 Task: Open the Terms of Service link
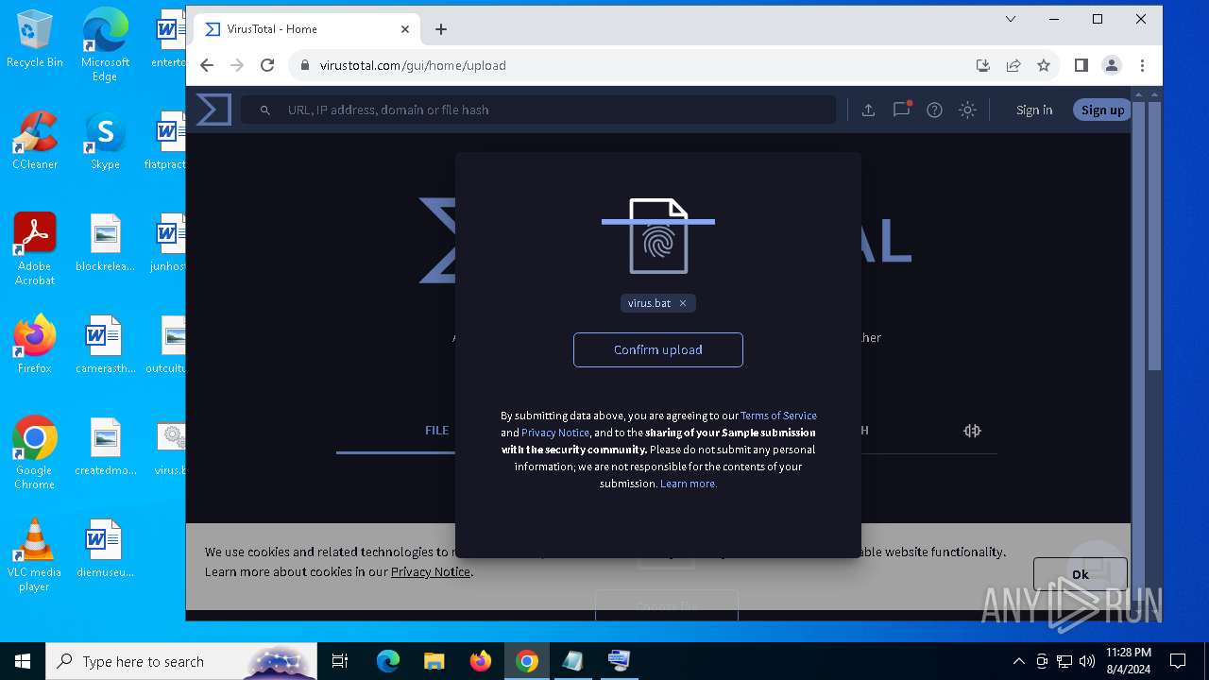[x=778, y=416]
